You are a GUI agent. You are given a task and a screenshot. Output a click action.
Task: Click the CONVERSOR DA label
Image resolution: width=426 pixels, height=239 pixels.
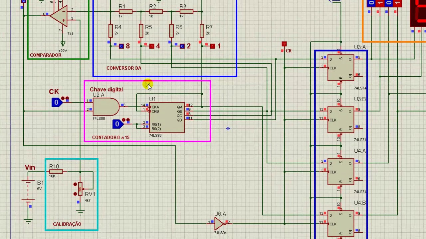coord(124,68)
